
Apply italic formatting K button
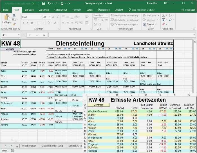(28, 23)
